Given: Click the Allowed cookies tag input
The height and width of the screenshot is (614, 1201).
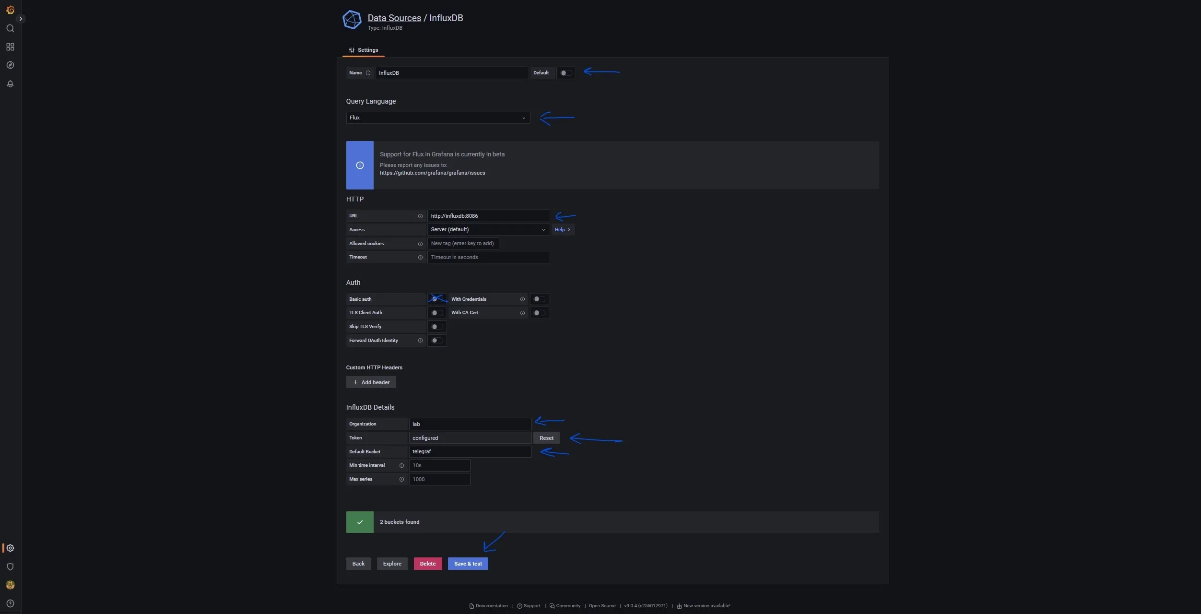Looking at the screenshot, I should [463, 243].
